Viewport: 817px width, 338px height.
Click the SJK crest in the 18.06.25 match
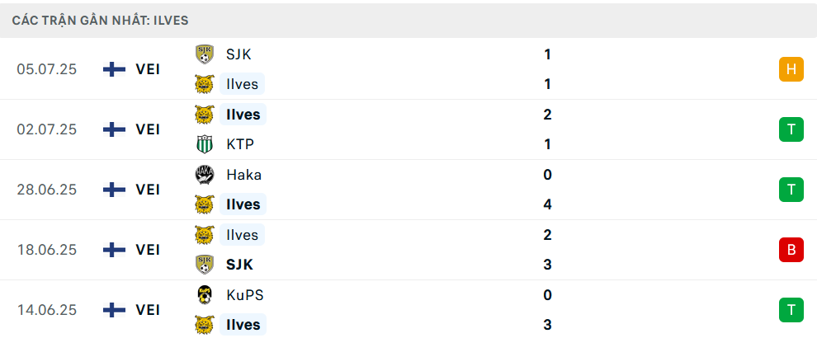205,265
